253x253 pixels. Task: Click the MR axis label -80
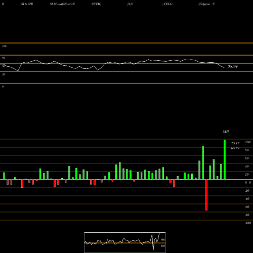click(x=247, y=215)
